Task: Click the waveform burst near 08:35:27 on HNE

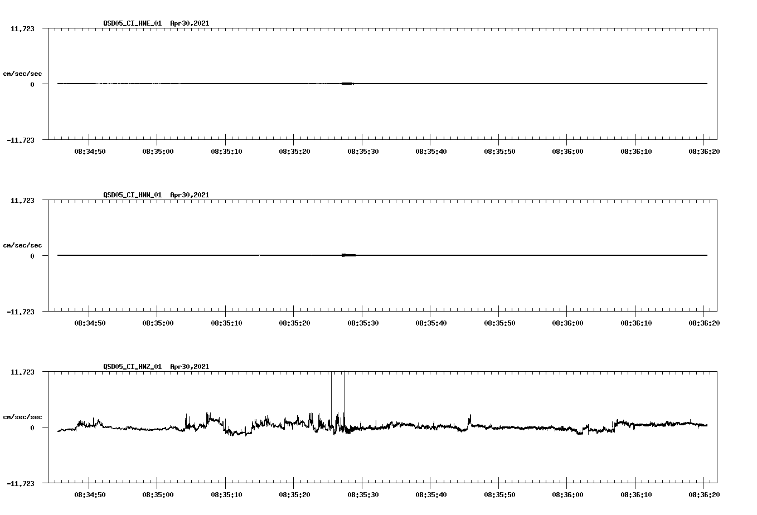Action: click(x=346, y=84)
